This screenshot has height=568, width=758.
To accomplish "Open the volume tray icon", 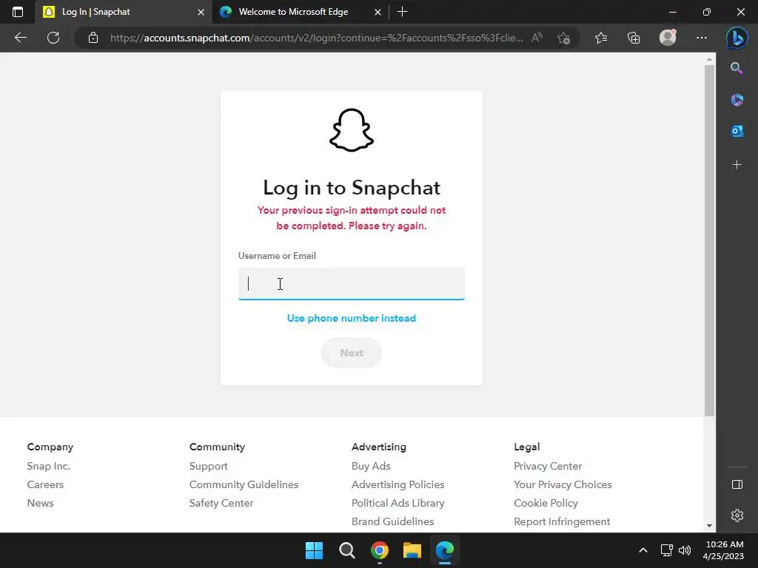I will tap(685, 550).
